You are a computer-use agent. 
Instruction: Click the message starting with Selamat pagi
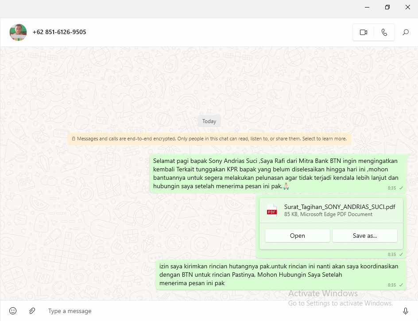(x=275, y=174)
